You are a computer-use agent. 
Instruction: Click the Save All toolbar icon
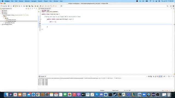point(6,6)
